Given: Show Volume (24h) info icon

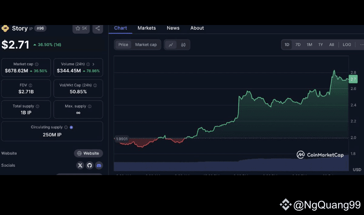Looking at the screenshot, I should tap(88, 64).
